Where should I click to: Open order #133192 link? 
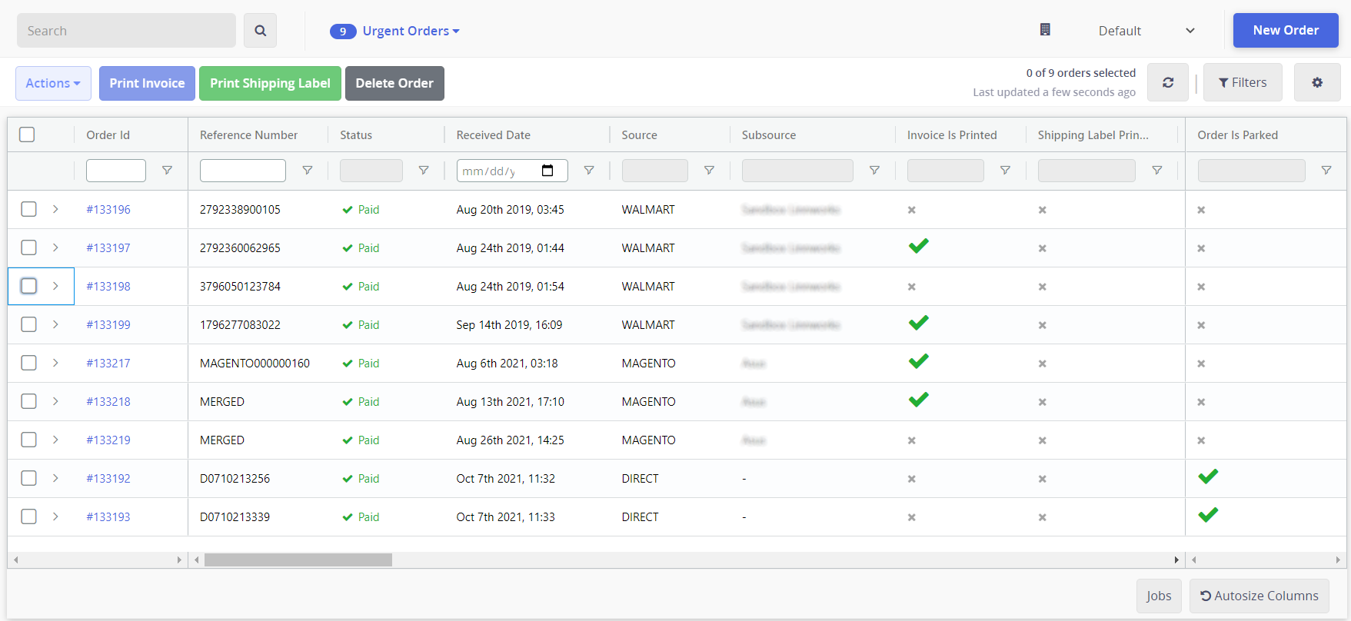tap(108, 478)
